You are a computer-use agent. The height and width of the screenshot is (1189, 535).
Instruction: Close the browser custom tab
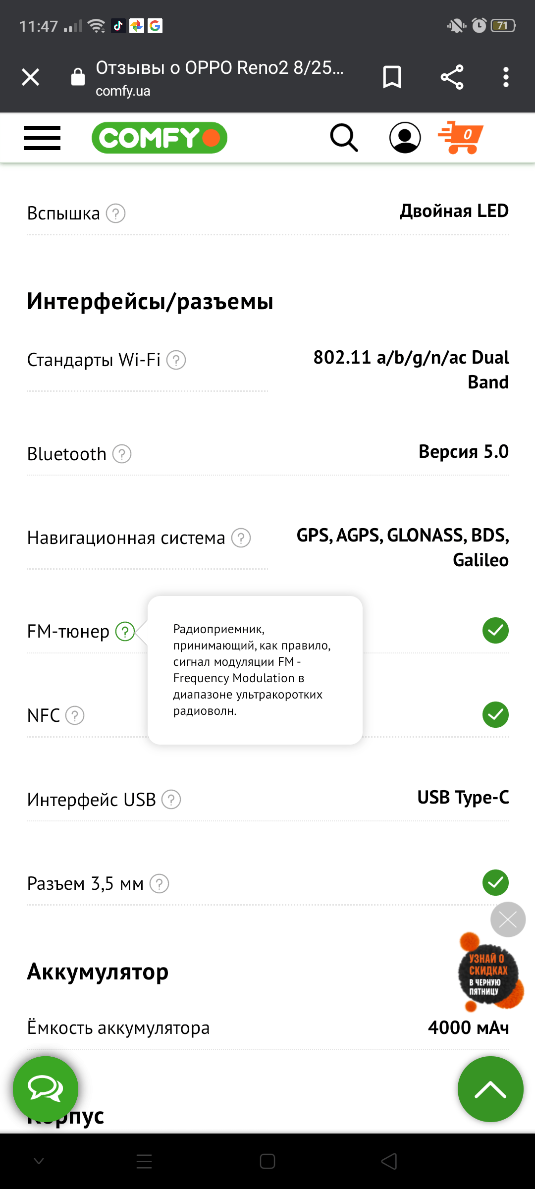pos(31,77)
